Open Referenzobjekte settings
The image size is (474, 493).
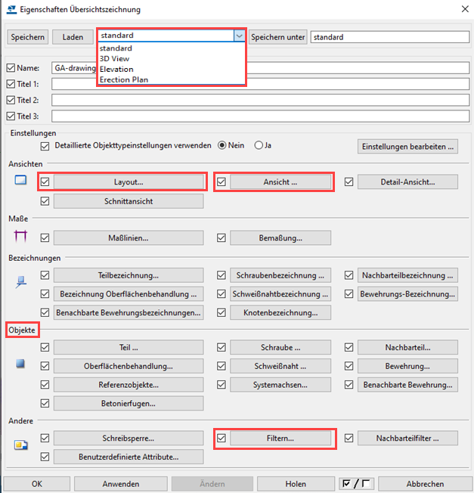[129, 385]
